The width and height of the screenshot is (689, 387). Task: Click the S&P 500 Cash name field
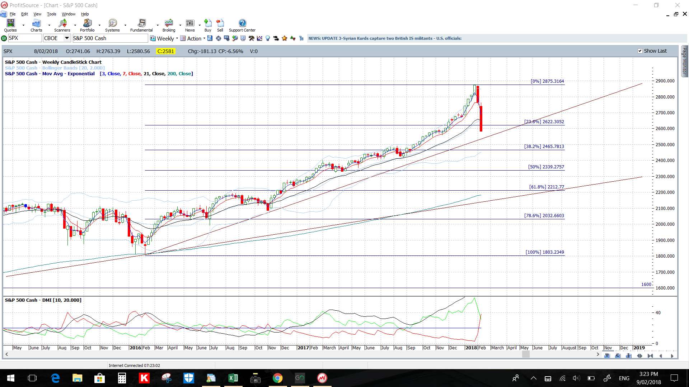coord(110,38)
